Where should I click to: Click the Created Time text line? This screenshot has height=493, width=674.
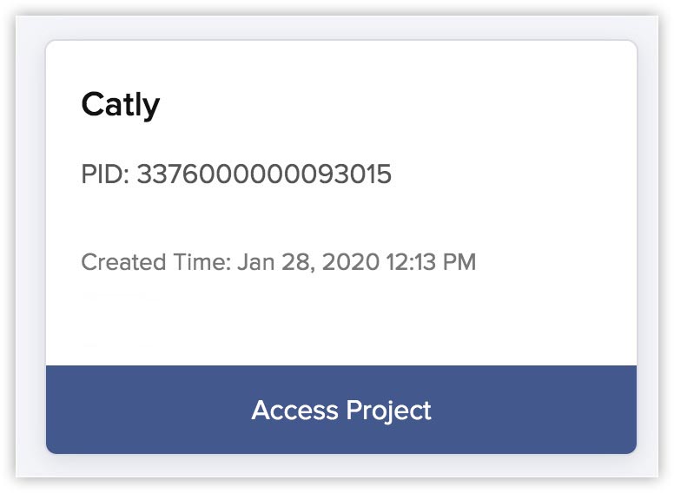[278, 262]
